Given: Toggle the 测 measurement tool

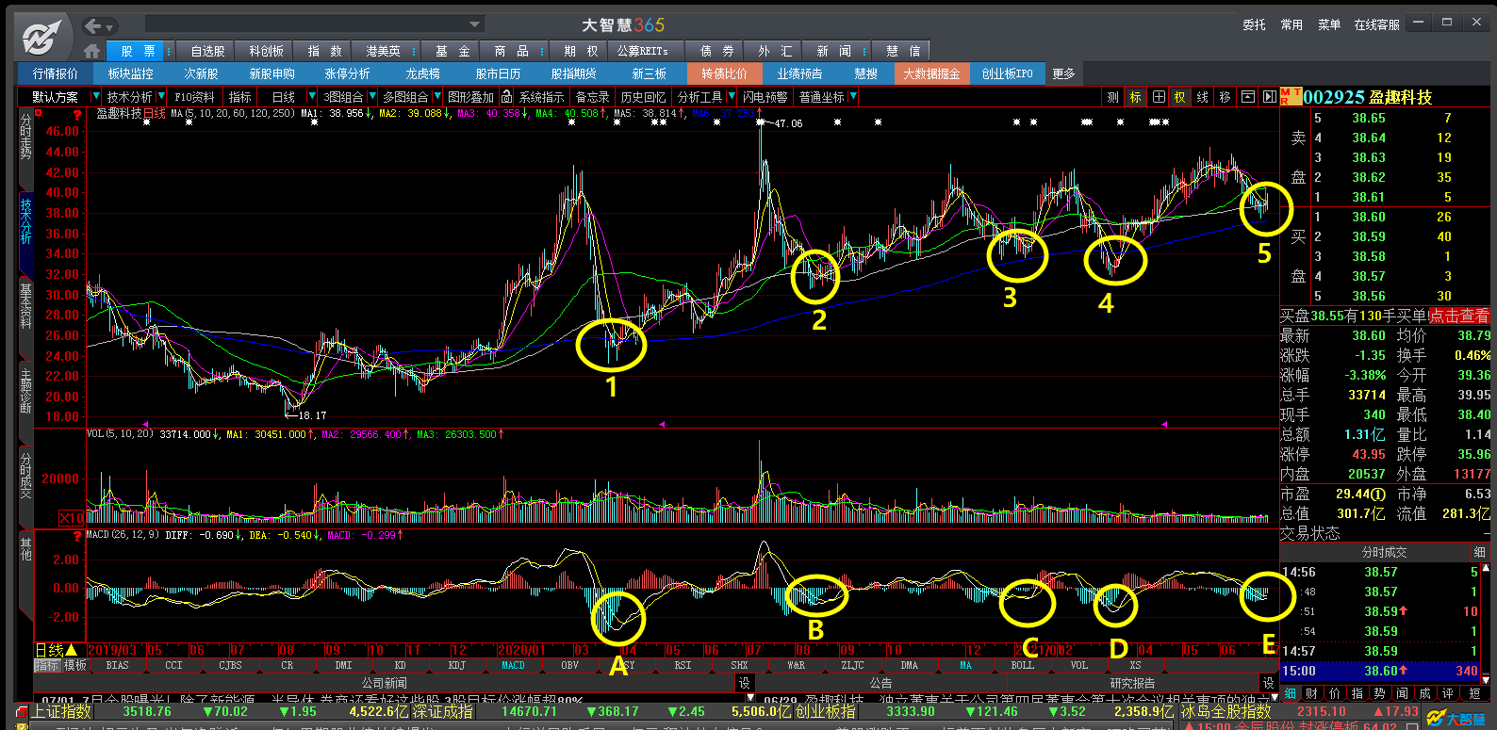Looking at the screenshot, I should point(1112,97).
